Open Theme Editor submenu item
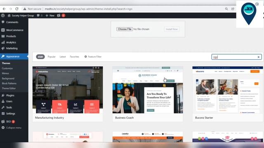This screenshot has height=148, width=264. coord(9,88)
